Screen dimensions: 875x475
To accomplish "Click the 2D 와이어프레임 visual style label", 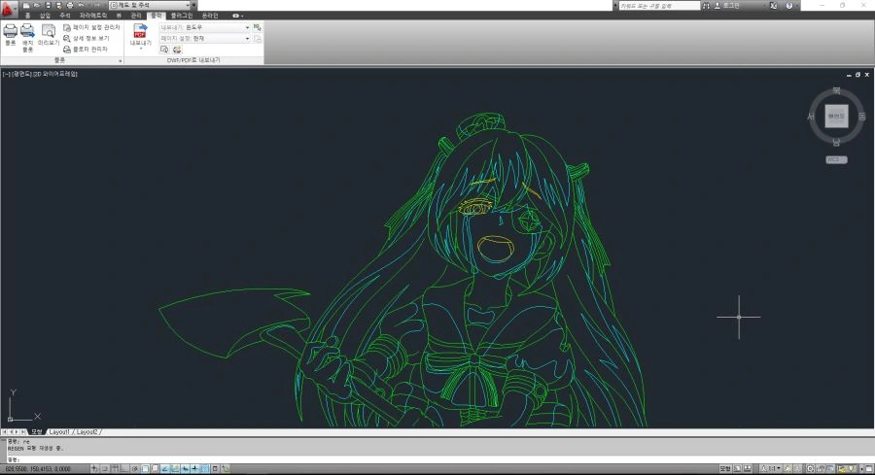I will tap(55, 74).
